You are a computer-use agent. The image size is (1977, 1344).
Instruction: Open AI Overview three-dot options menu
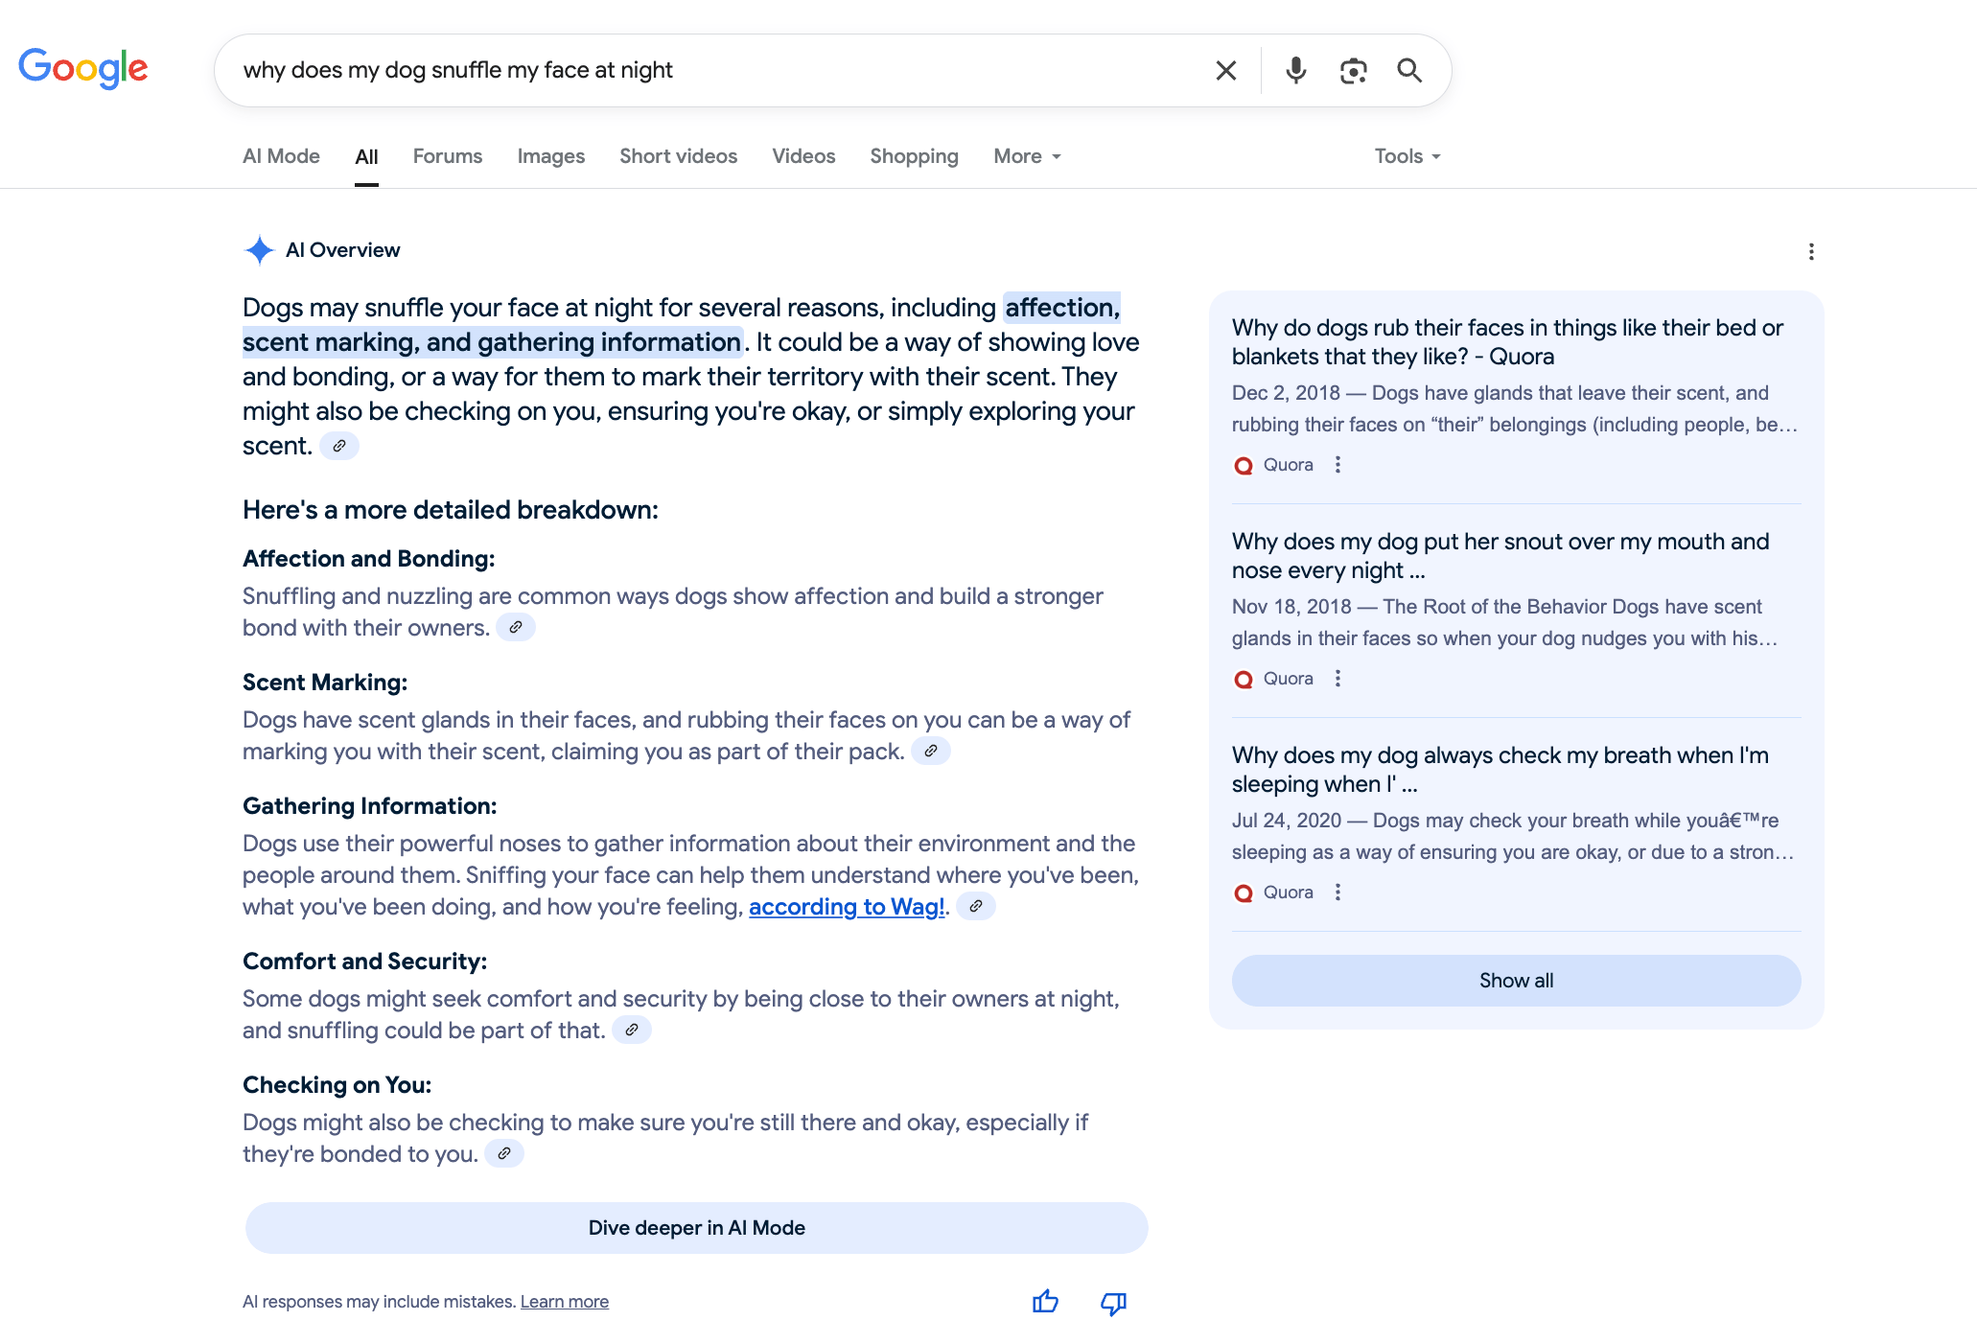pos(1810,251)
